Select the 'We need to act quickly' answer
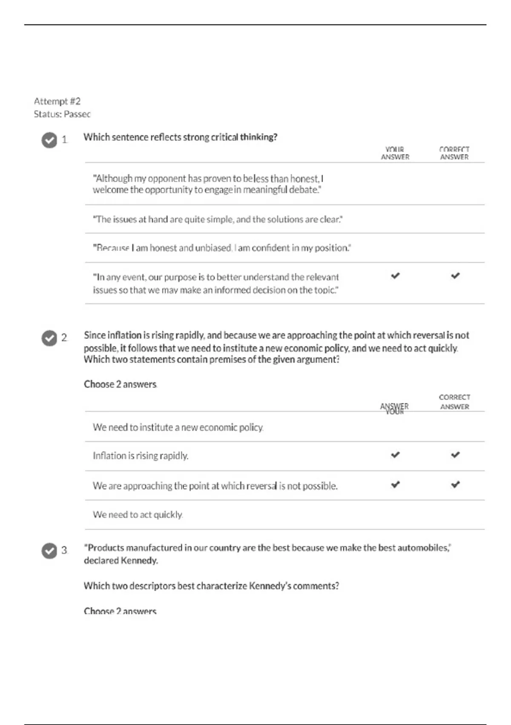Image resolution: width=511 pixels, height=725 pixels. pos(138,515)
